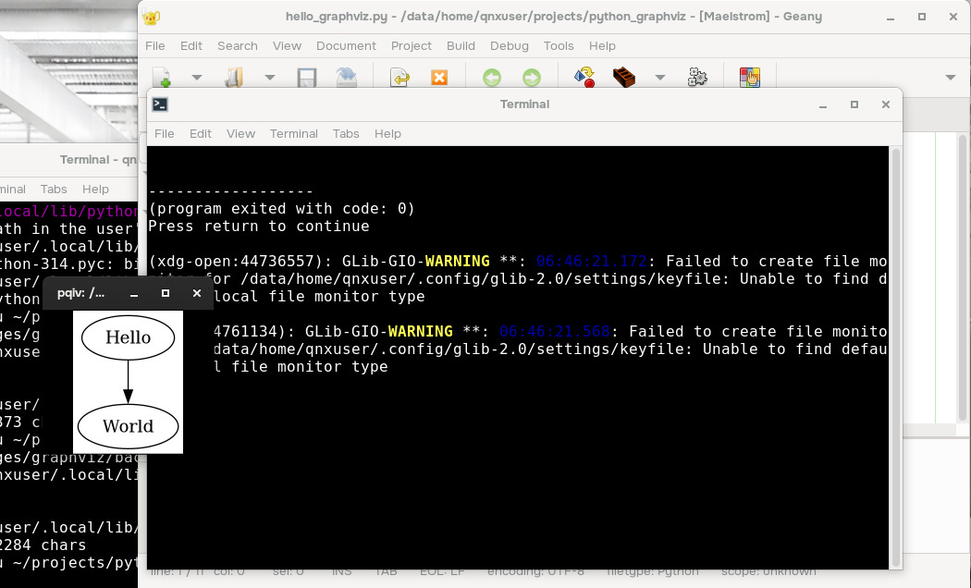Click the Revert/reload document icon

[x=347, y=78]
